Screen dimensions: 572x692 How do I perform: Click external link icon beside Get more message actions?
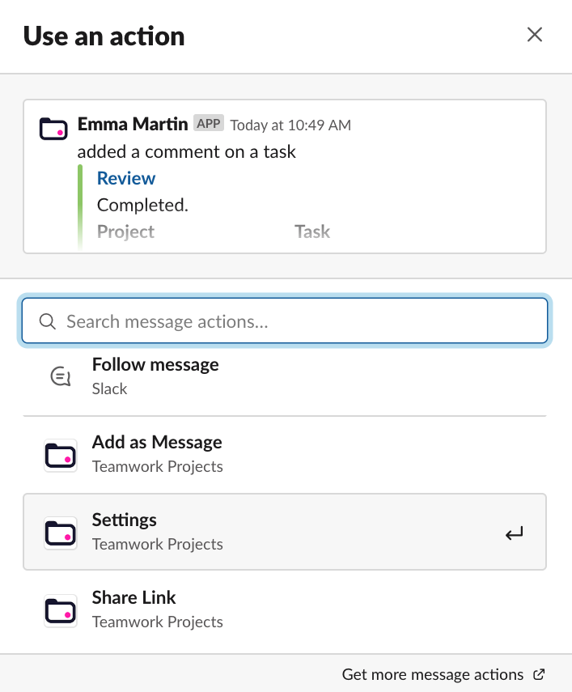click(x=539, y=674)
